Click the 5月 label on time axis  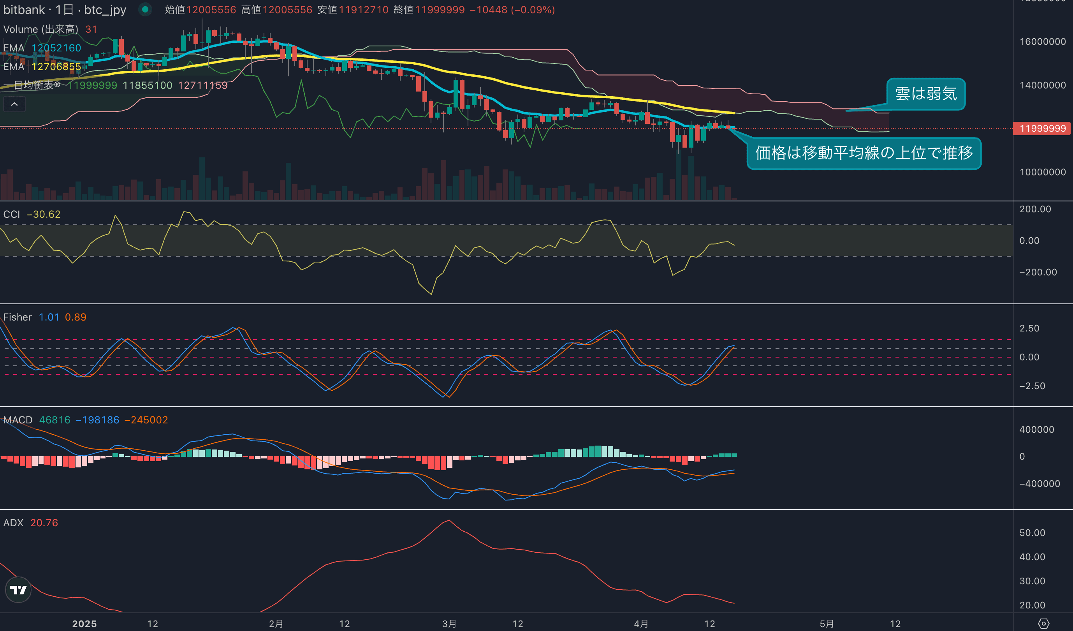(x=827, y=624)
